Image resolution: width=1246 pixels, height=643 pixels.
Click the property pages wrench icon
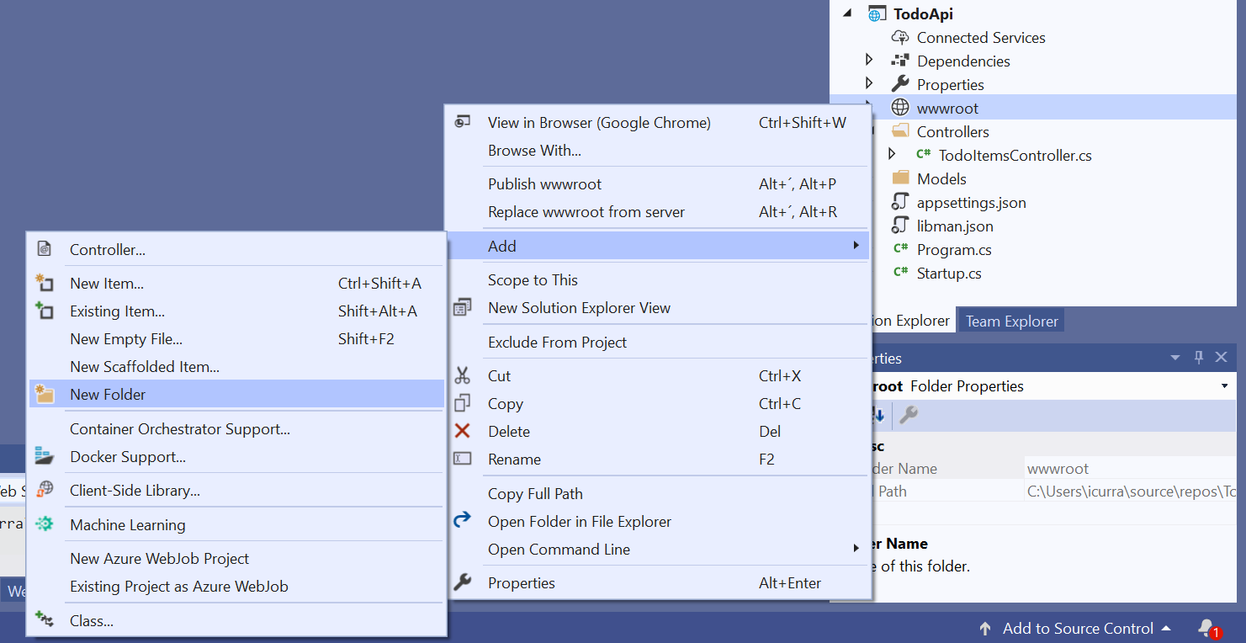(907, 415)
